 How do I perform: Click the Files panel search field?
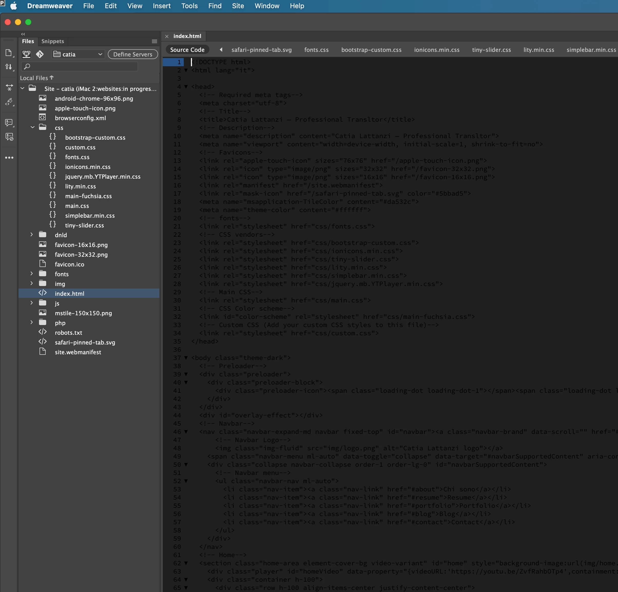[x=80, y=66]
